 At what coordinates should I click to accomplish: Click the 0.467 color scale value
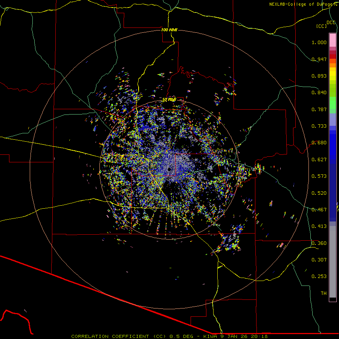click(x=319, y=210)
